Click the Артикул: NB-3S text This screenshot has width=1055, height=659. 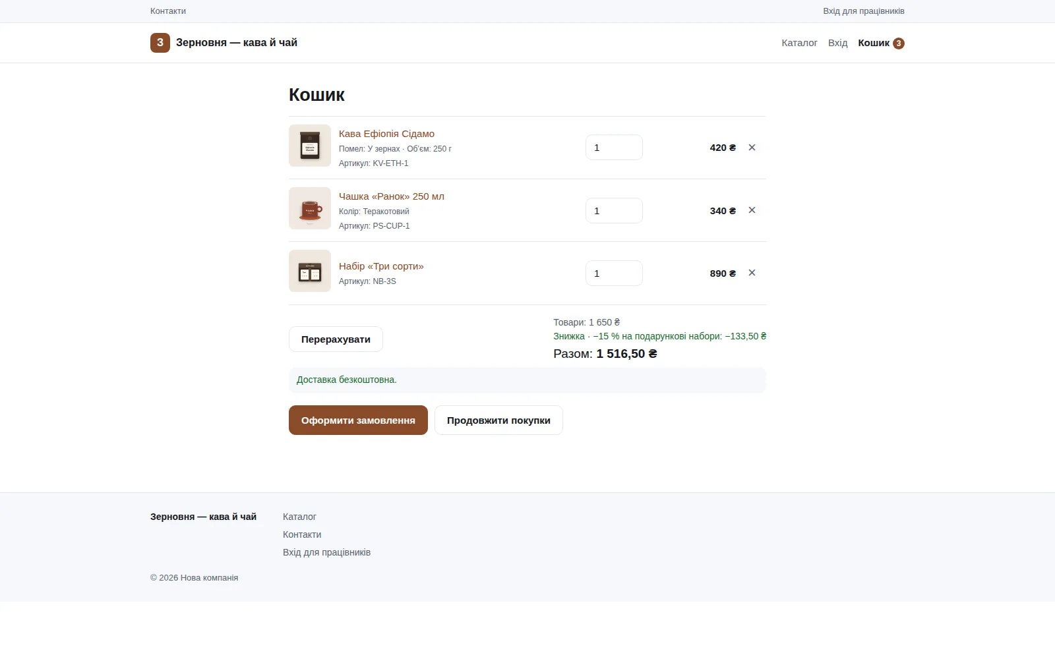click(367, 281)
